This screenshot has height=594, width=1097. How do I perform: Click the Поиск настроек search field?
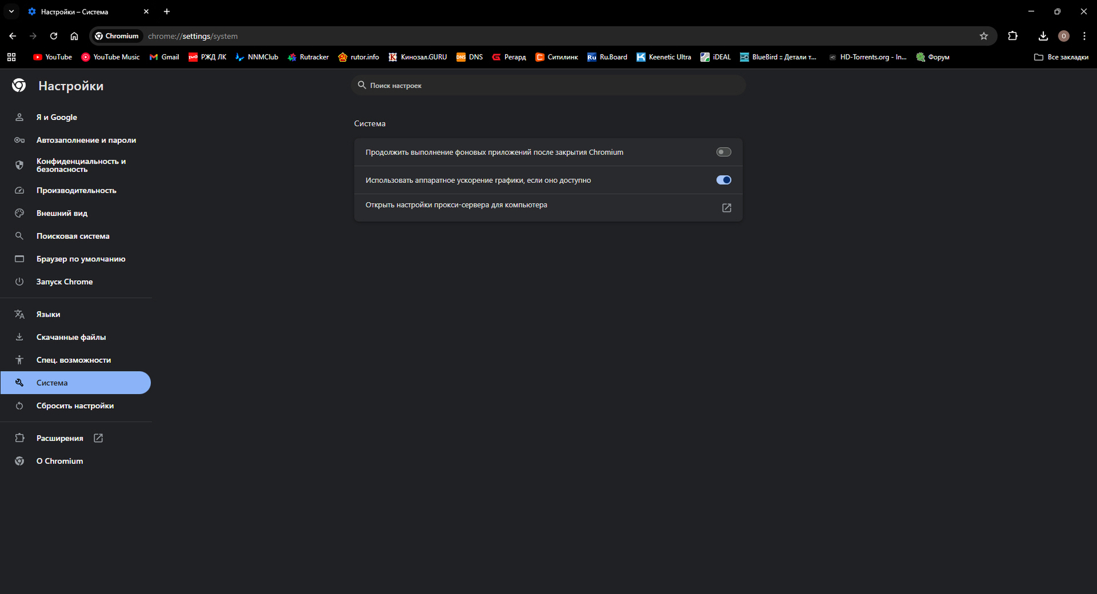(548, 85)
